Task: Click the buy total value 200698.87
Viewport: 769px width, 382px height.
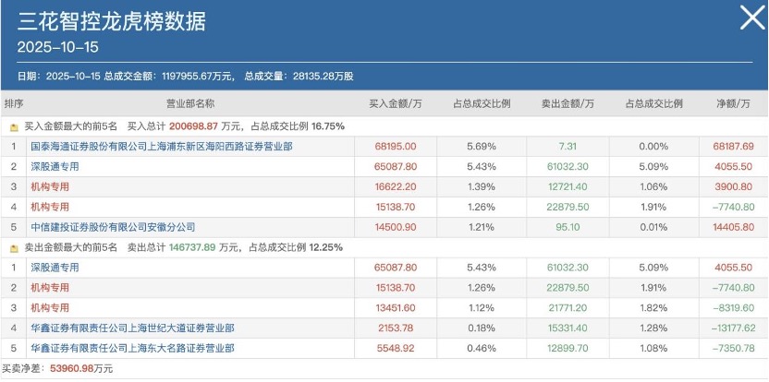Action: pyautogui.click(x=193, y=126)
